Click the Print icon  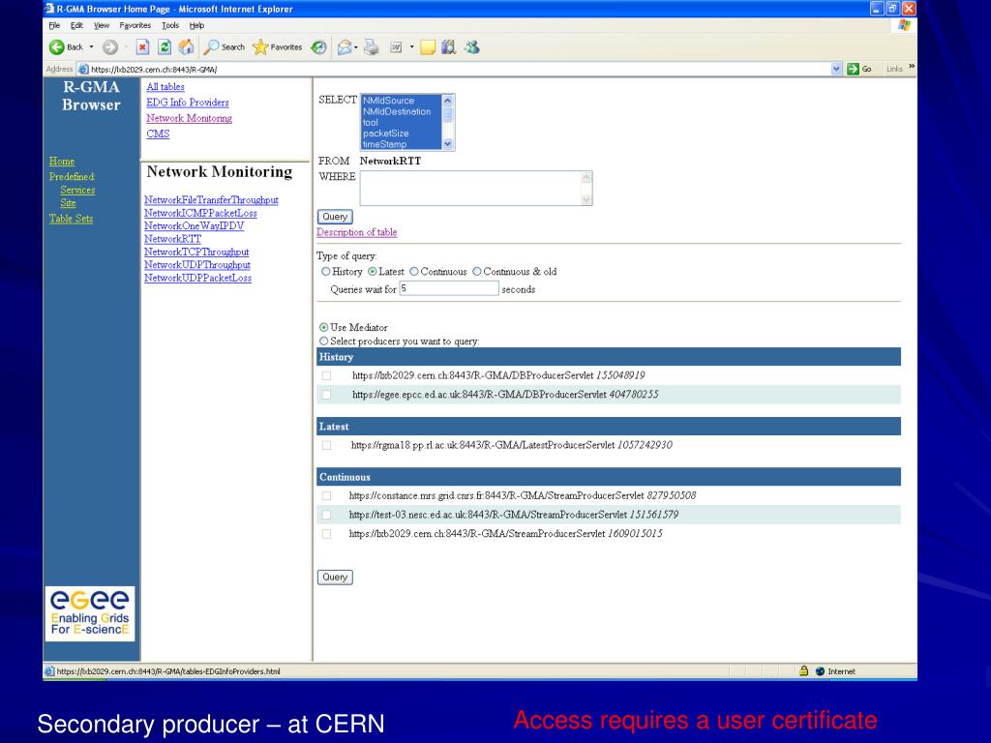(372, 47)
